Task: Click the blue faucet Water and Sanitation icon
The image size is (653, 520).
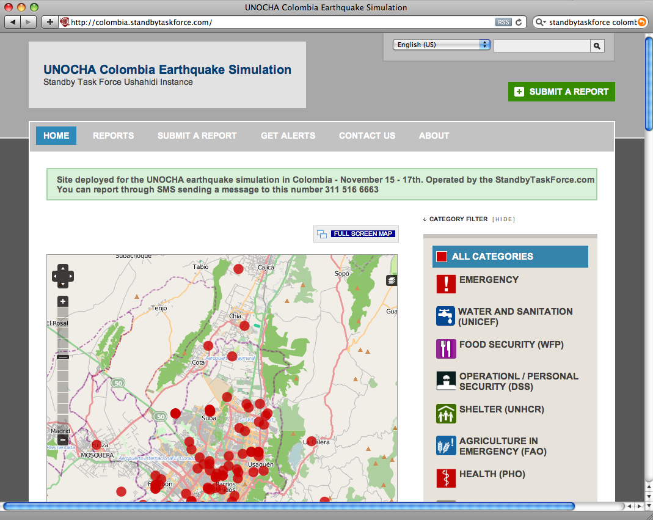Action: [x=445, y=317]
